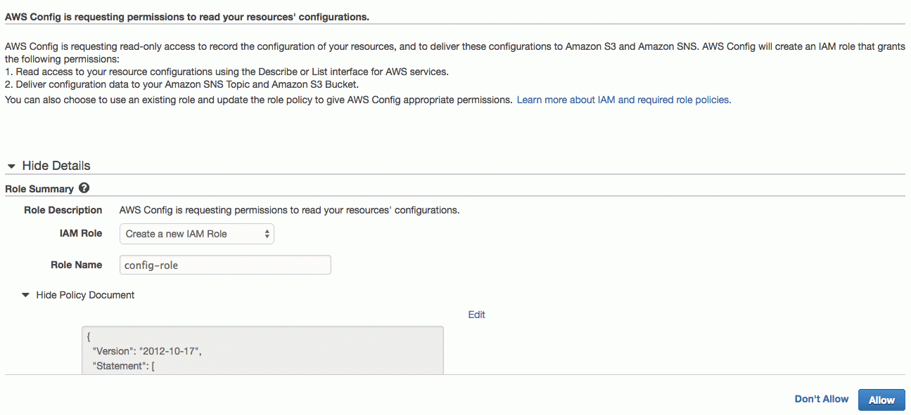This screenshot has height=415, width=911.
Task: Click inside the policy document JSON box
Action: click(x=263, y=350)
